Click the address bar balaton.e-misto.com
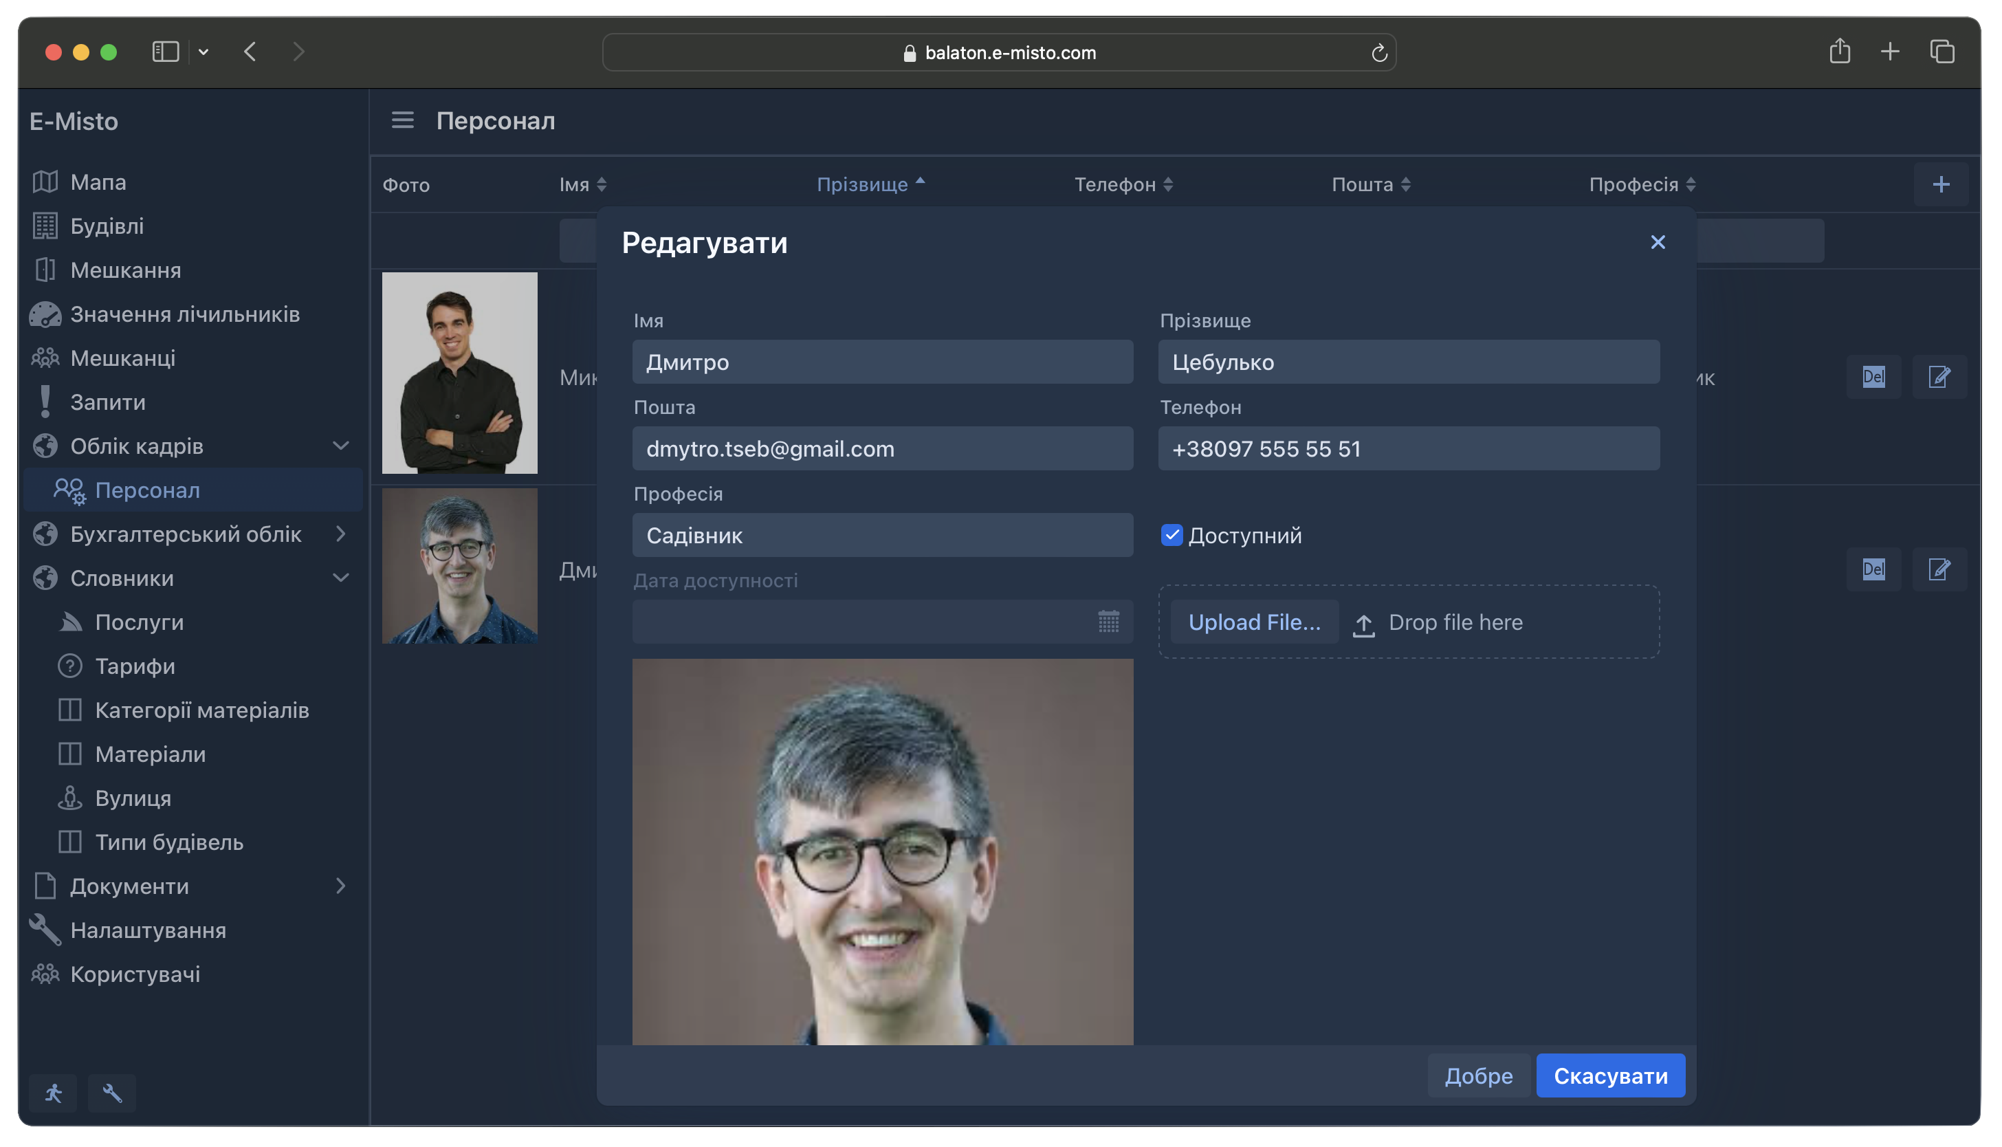 [999, 53]
